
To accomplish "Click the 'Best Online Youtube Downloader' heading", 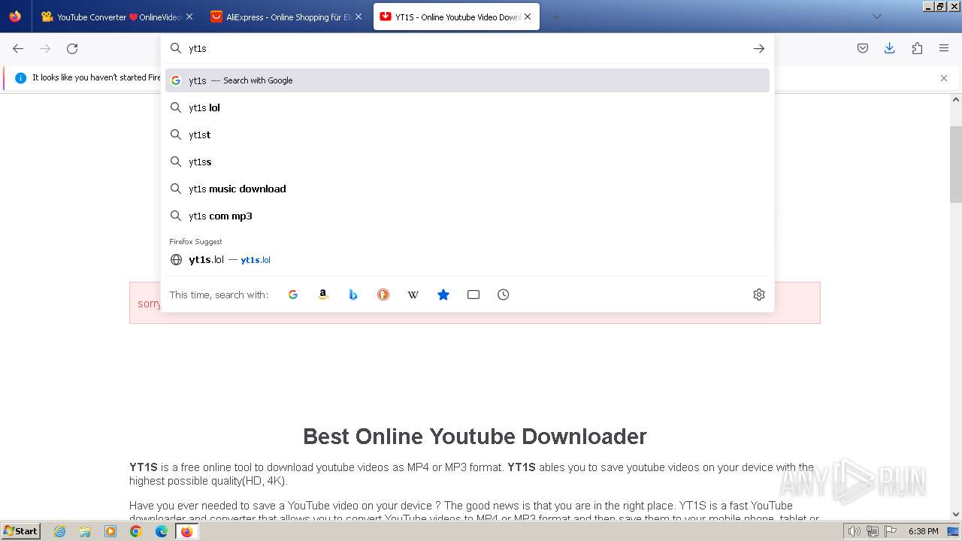I will (x=474, y=437).
